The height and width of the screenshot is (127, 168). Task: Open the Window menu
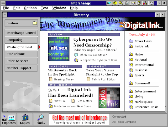[59, 8]
